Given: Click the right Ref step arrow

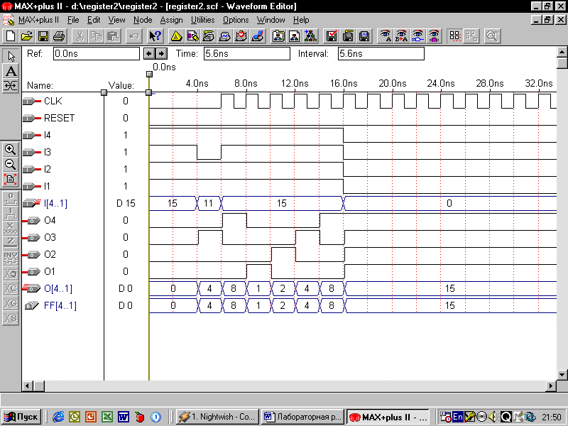Looking at the screenshot, I should [x=160, y=53].
